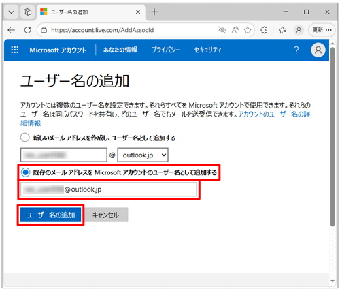The width and height of the screenshot is (340, 291).
Task: Open the Microsoft app launcher grid
Action: click(15, 50)
